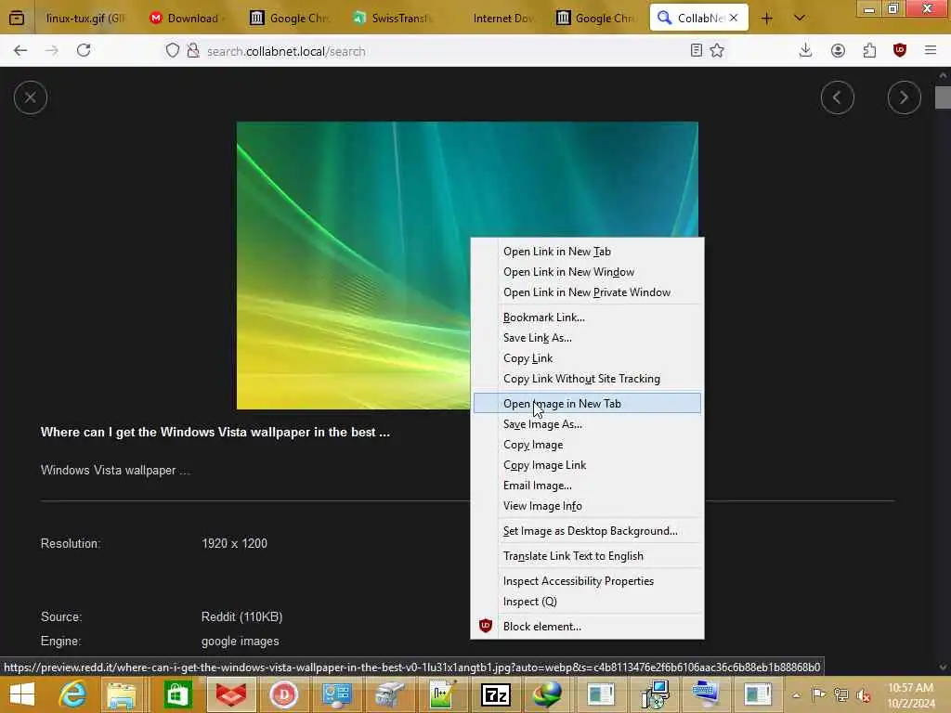951x713 pixels.
Task: Close the CollabNet tab
Action: click(734, 19)
